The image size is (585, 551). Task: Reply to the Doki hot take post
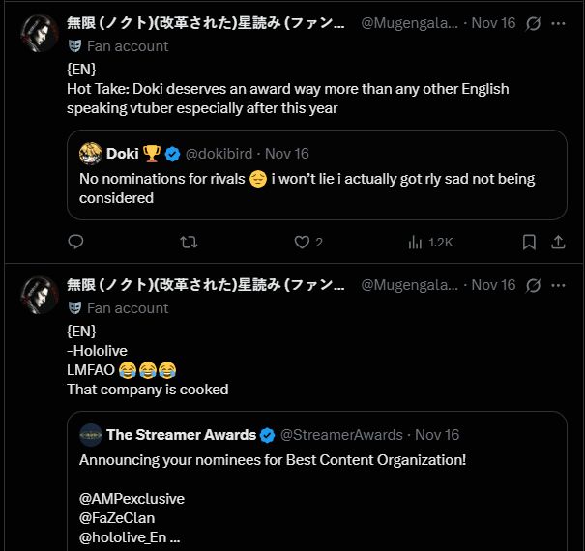tap(76, 242)
